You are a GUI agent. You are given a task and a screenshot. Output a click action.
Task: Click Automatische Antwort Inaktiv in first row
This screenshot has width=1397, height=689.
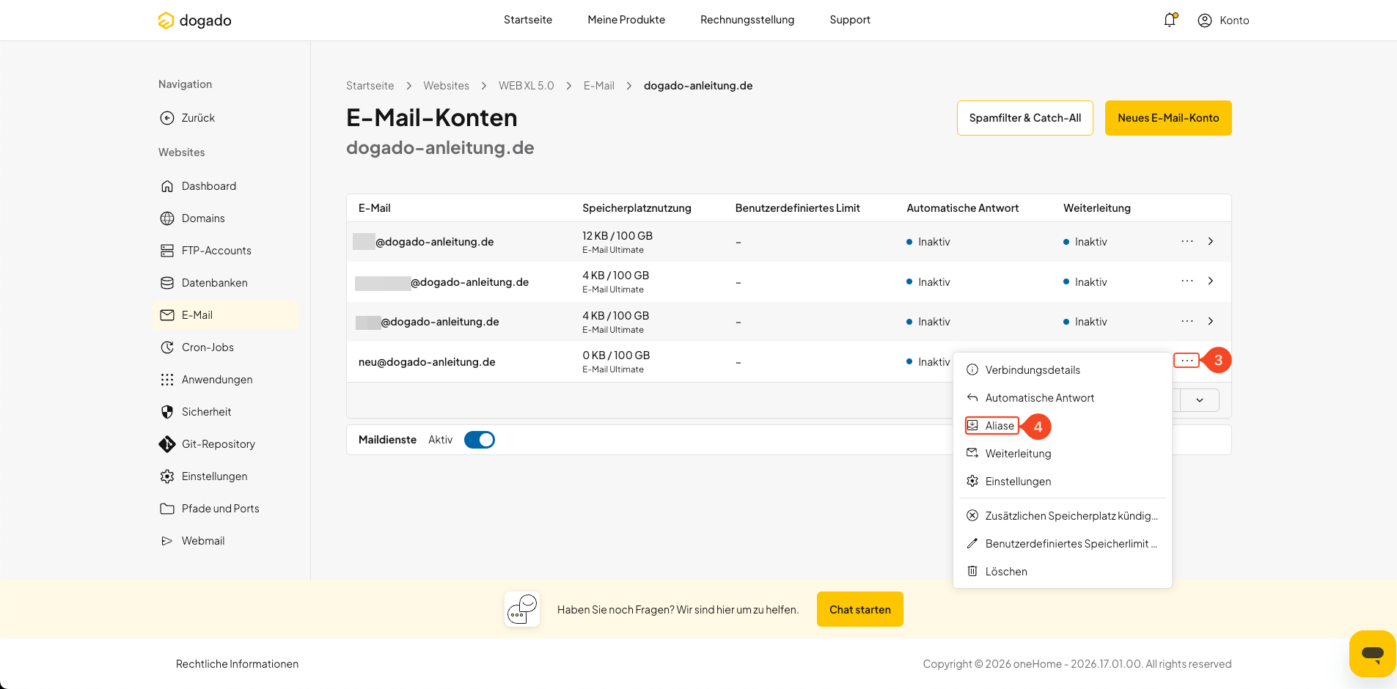(x=928, y=242)
